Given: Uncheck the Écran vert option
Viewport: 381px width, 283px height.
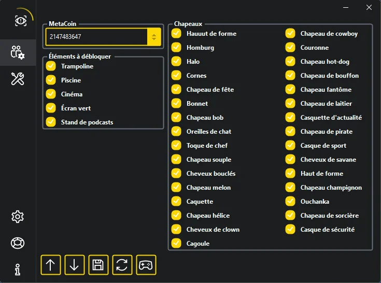Looking at the screenshot, I should pyautogui.click(x=51, y=108).
